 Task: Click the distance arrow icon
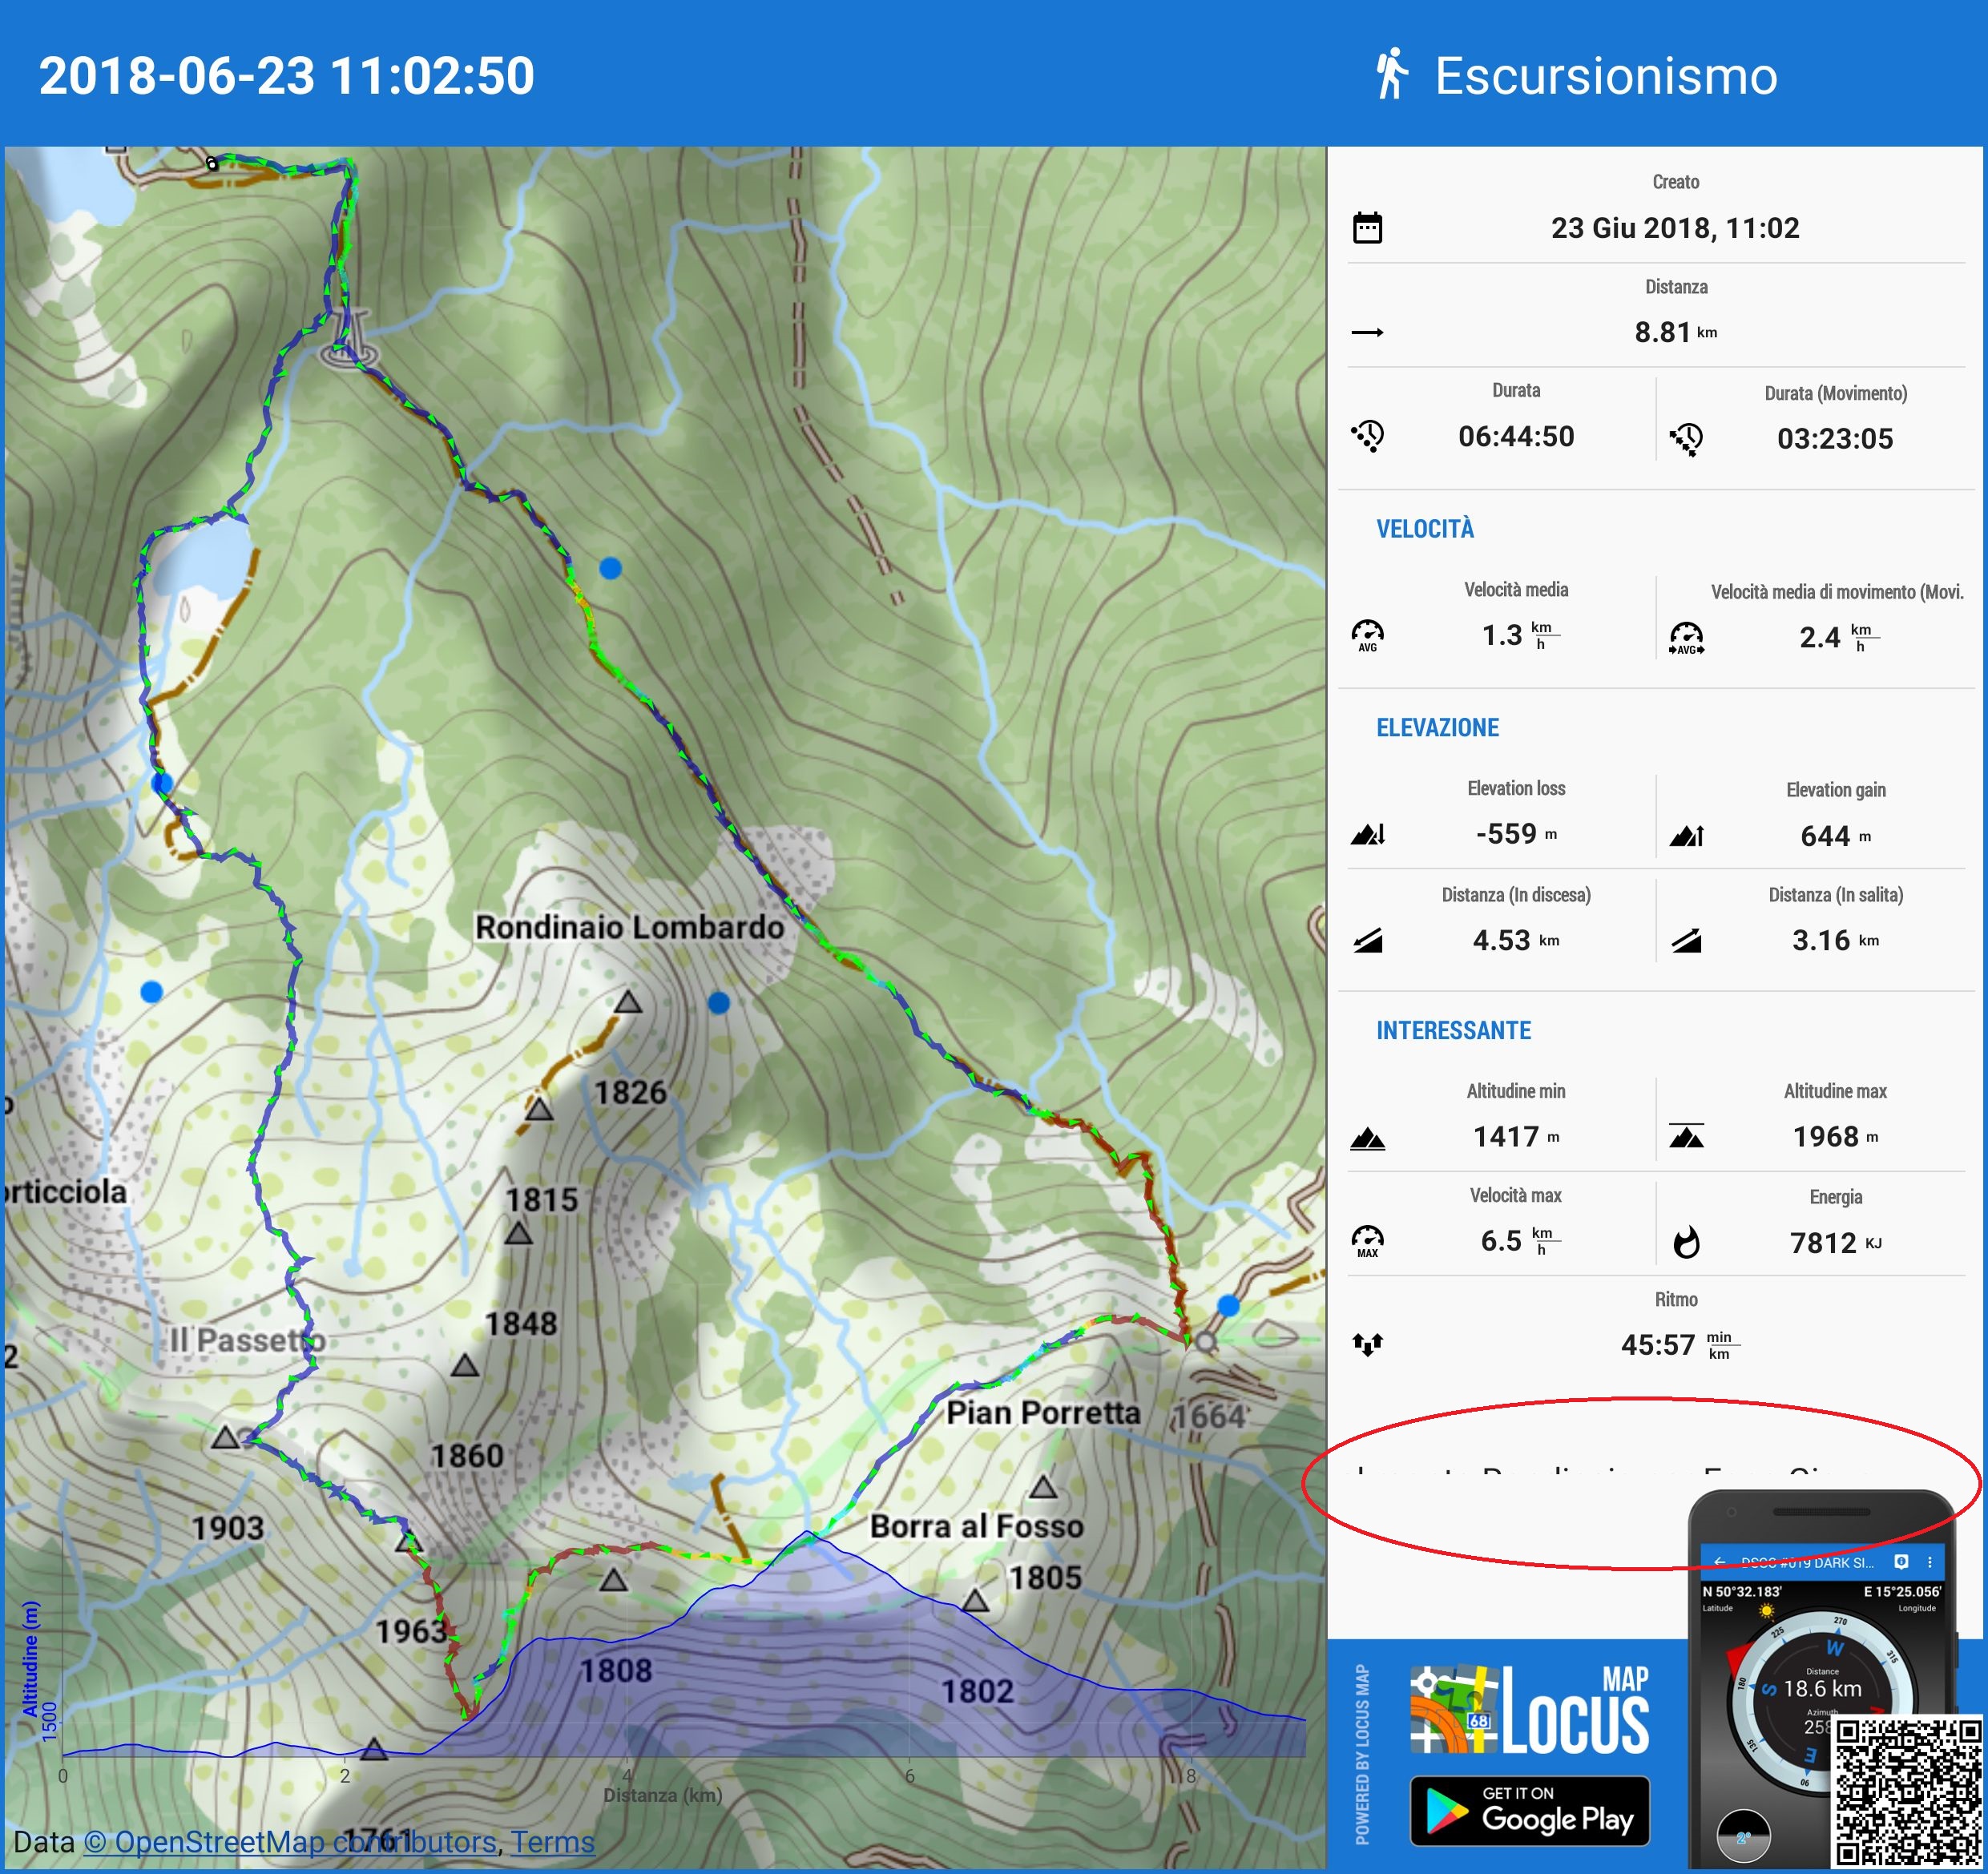point(1367,332)
